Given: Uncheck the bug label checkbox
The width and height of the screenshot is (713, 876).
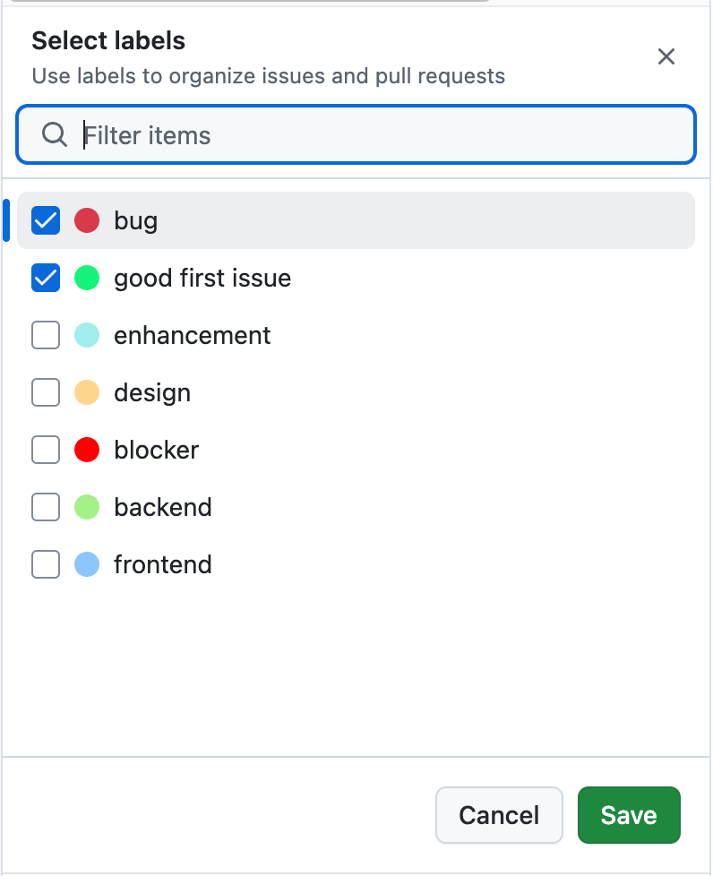Looking at the screenshot, I should coord(46,220).
